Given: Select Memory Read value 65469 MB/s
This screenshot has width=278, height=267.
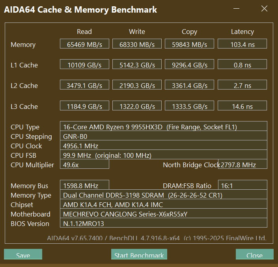Looking at the screenshot, I should click(x=84, y=44).
